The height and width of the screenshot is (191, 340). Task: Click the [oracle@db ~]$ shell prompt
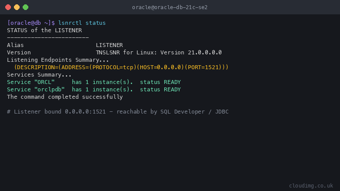(x=31, y=23)
